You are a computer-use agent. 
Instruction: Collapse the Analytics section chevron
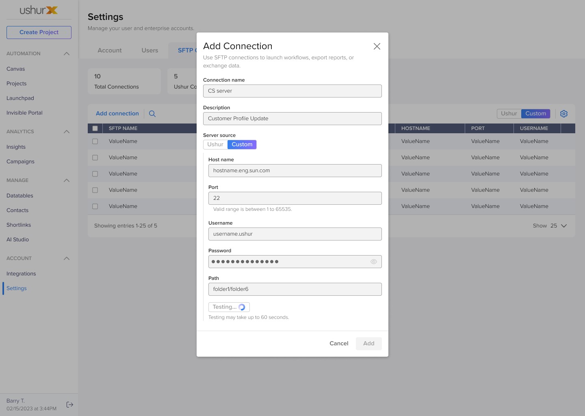(67, 132)
